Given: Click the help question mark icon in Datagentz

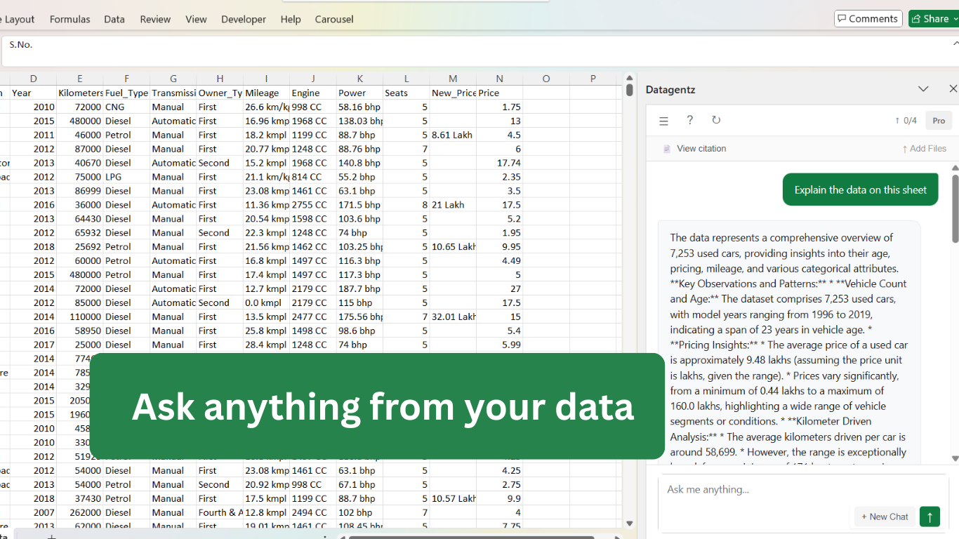Looking at the screenshot, I should [x=689, y=120].
